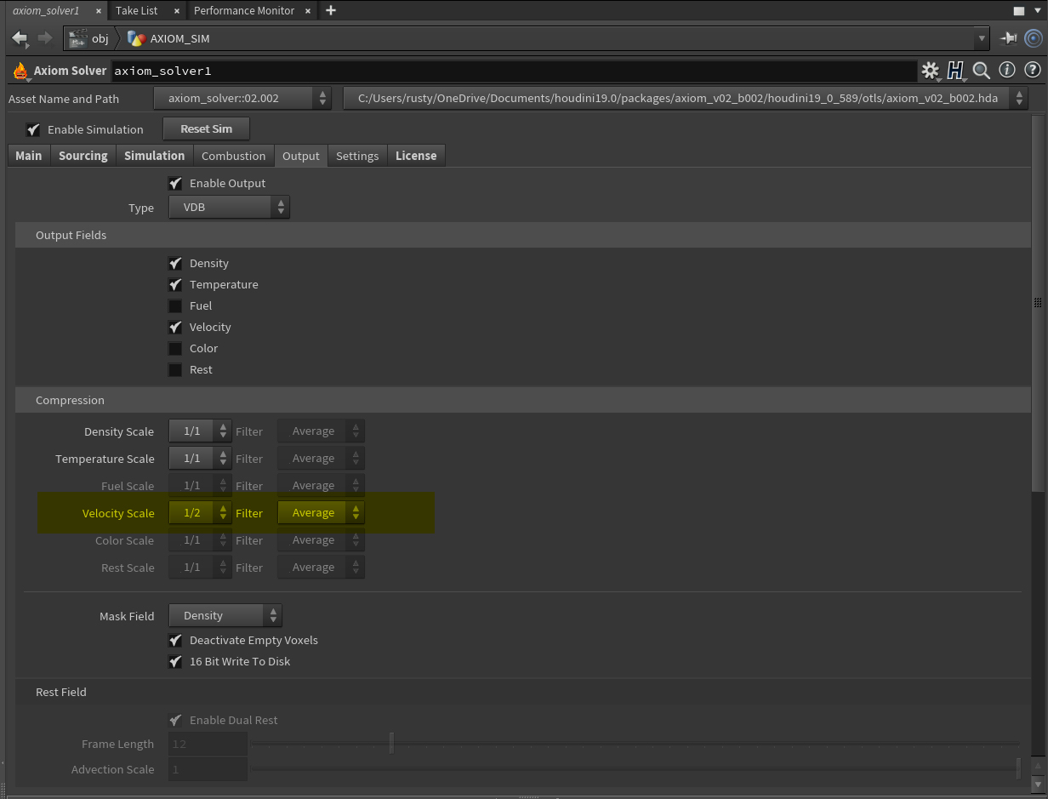The height and width of the screenshot is (799, 1048).
Task: Open the Mask Field Density dropdown
Action: 225,615
